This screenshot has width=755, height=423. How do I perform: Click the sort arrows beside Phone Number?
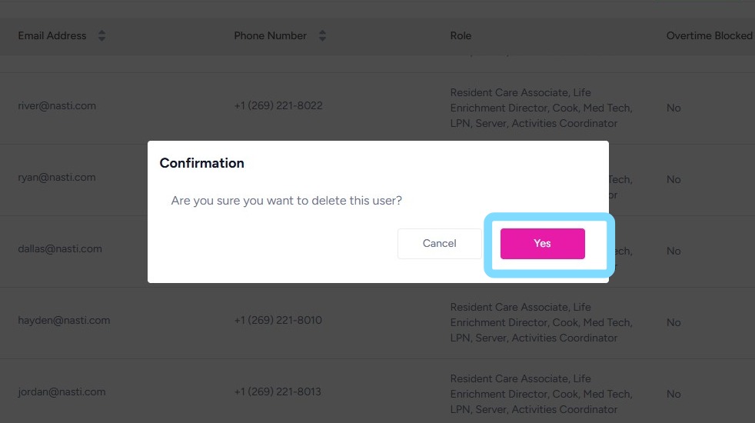(322, 36)
